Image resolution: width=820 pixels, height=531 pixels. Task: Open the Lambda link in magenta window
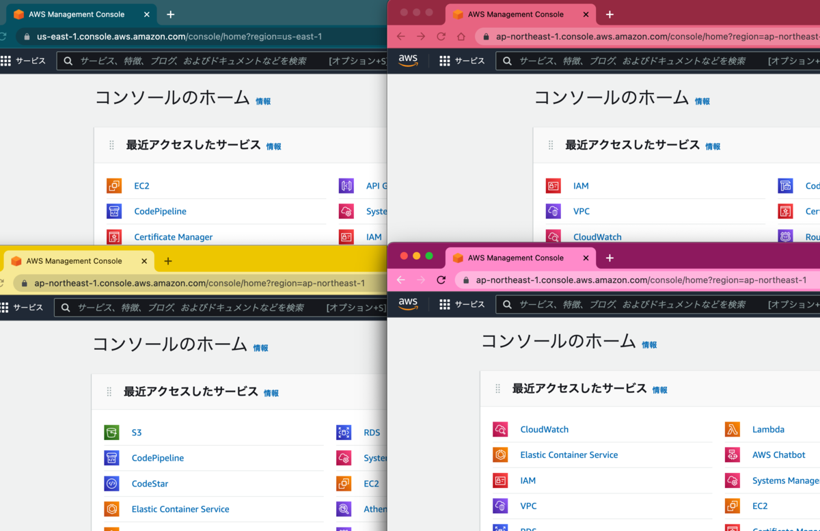tap(768, 429)
